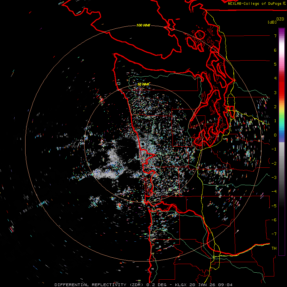This screenshot has height=287, width=287.
Task: Click the 09:04 time stamp
Action: click(x=226, y=285)
